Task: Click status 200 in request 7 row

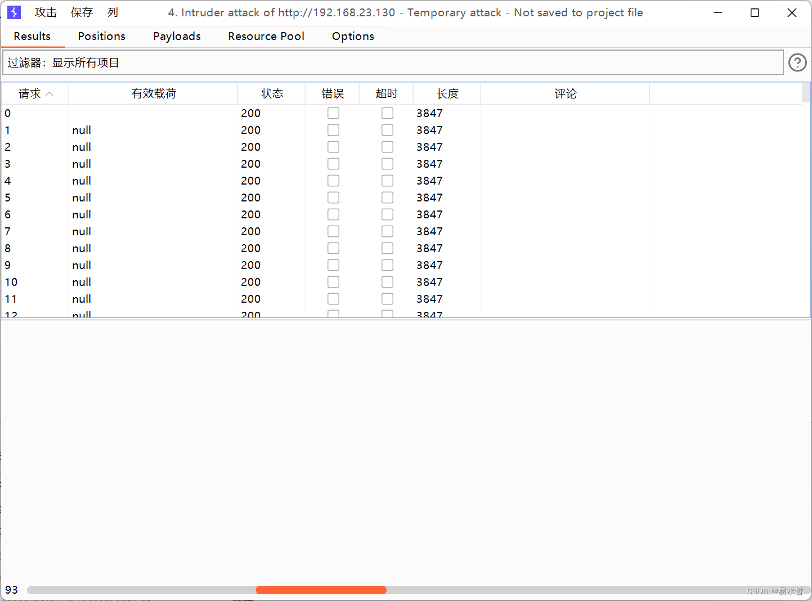Action: point(250,231)
